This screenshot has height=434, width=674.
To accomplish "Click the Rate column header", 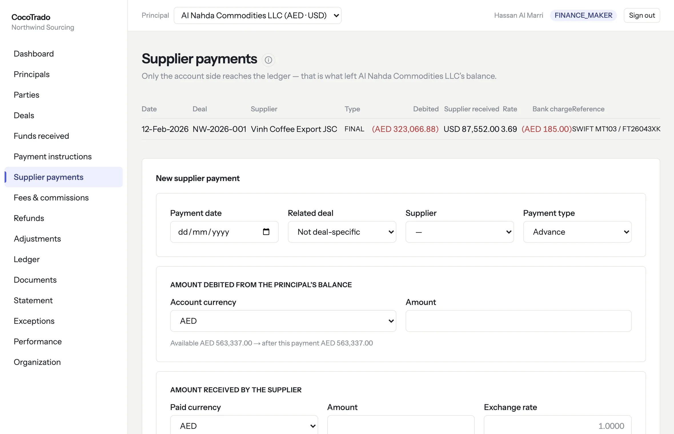I will click(x=510, y=109).
